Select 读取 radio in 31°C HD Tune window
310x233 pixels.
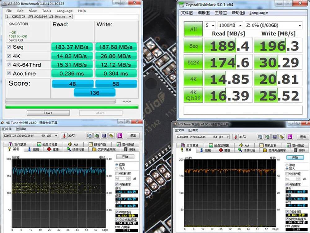point(287,165)
